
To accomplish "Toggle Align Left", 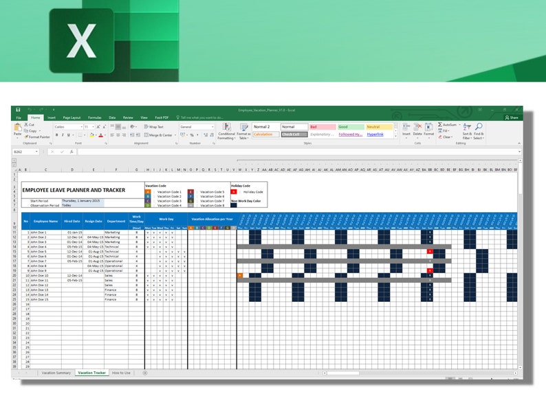I will [x=112, y=135].
